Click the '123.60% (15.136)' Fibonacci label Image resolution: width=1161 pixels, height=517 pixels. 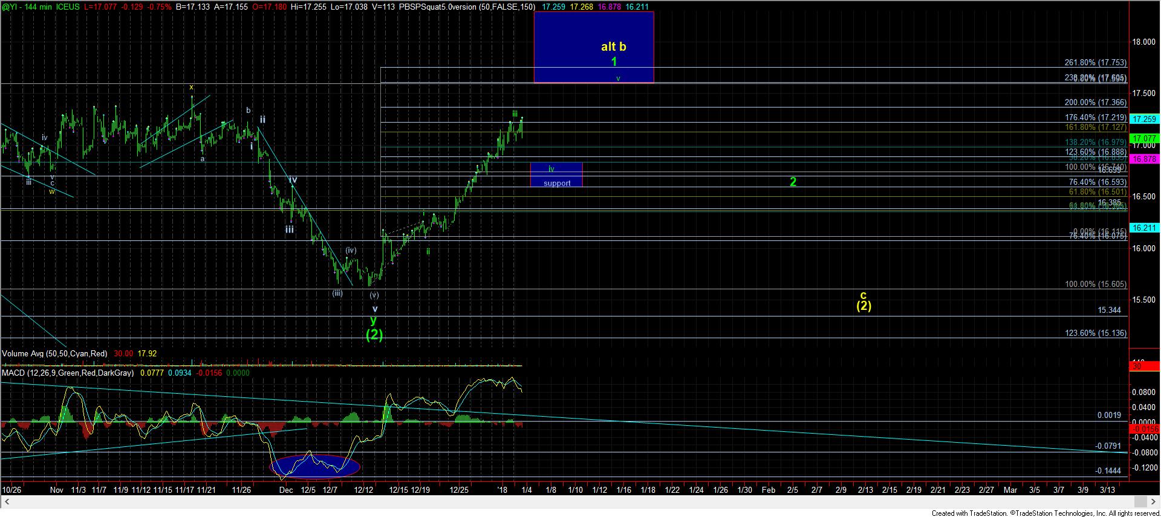(1095, 333)
